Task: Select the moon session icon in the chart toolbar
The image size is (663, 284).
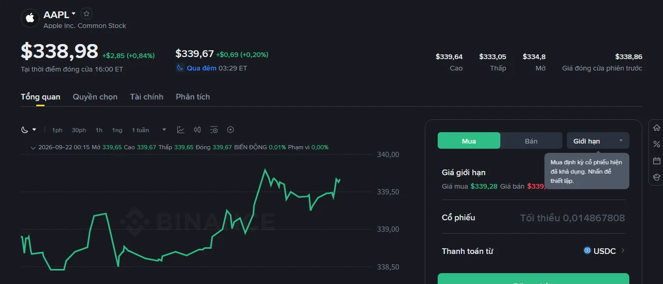Action: coord(24,130)
